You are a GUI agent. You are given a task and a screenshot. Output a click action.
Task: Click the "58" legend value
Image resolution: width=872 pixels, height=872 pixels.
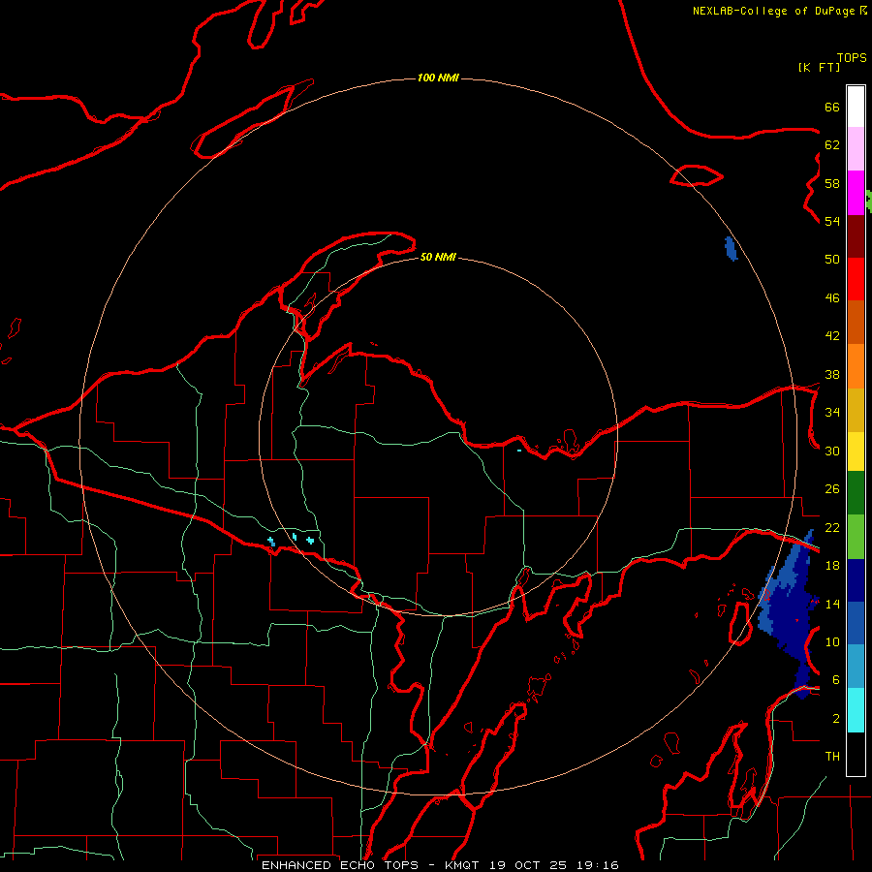click(832, 183)
